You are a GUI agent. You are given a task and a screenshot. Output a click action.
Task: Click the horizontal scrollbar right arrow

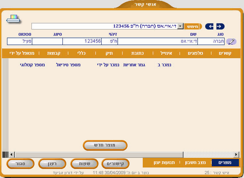pyautogui.click(x=236, y=154)
